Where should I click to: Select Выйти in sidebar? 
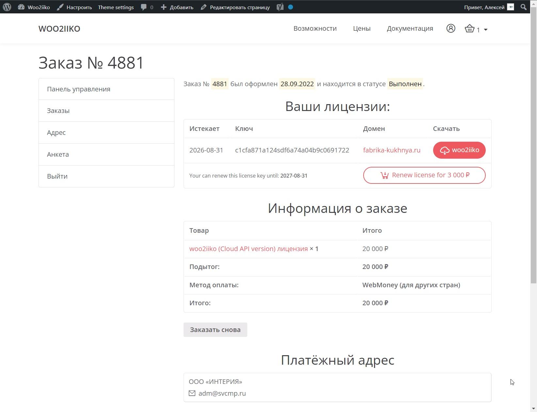pos(106,176)
